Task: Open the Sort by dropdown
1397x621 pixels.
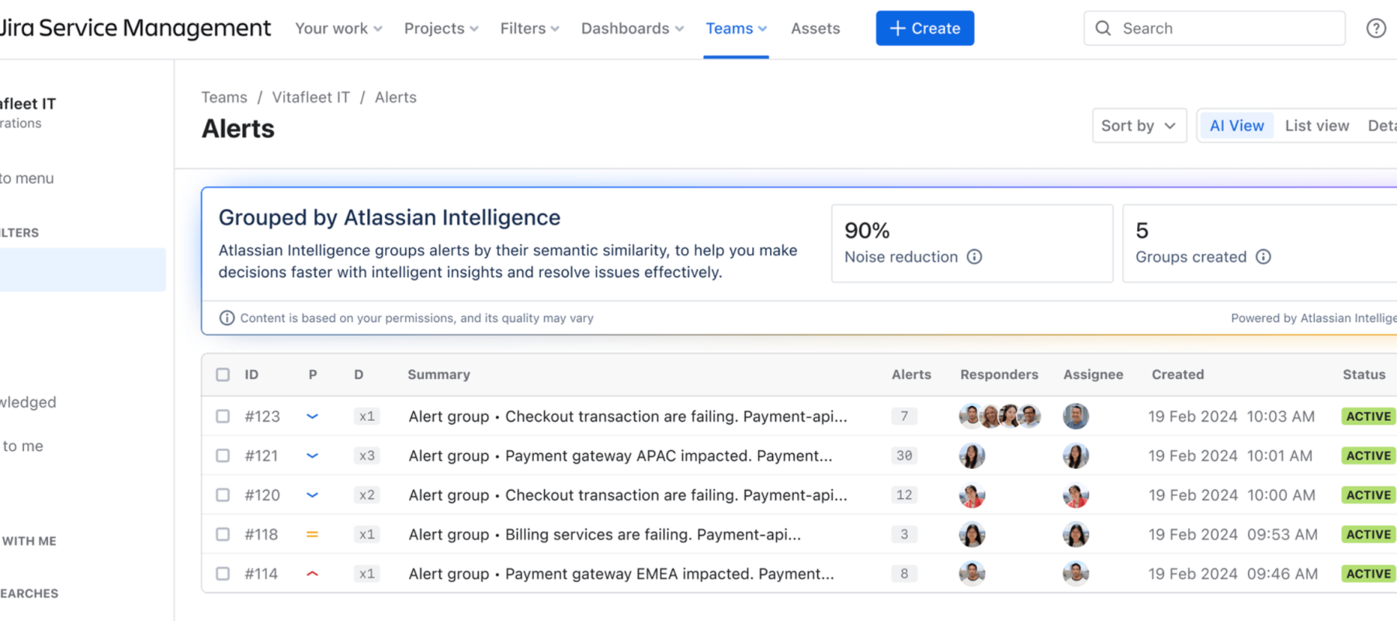Action: 1138,126
